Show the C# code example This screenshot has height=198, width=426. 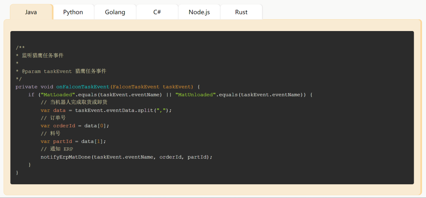[157, 12]
